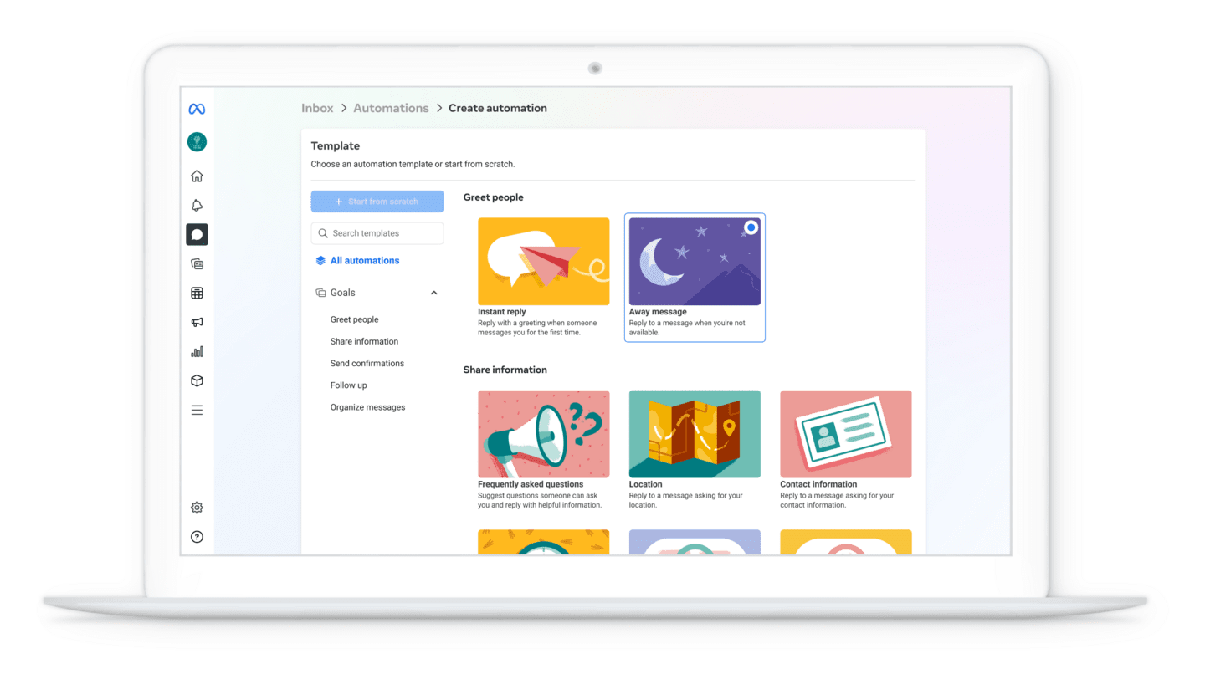
Task: Click Inbox in the breadcrumb
Action: [317, 108]
